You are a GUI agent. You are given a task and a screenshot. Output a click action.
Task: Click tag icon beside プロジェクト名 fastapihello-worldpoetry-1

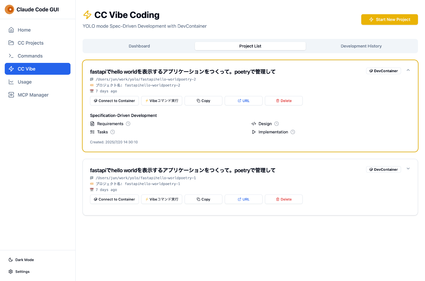92,183
